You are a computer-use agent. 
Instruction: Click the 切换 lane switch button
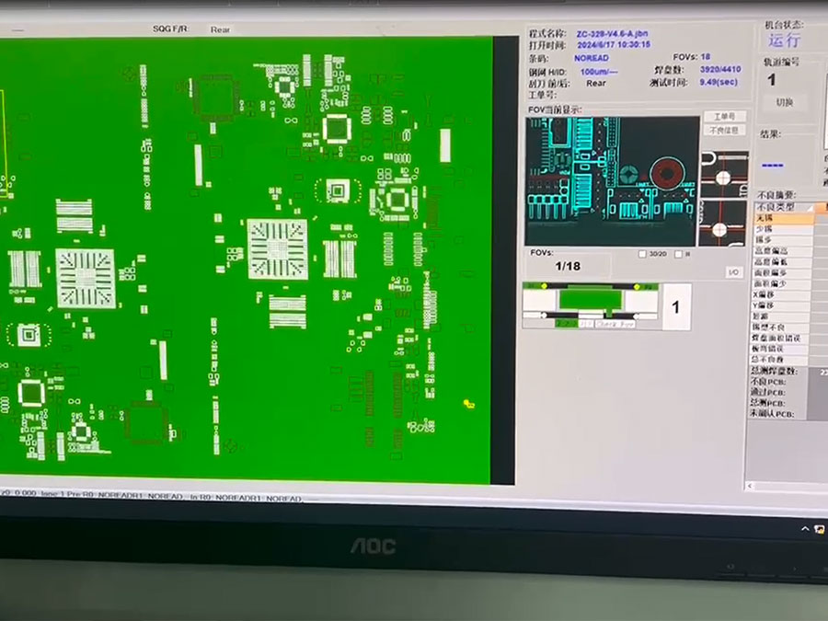click(784, 103)
